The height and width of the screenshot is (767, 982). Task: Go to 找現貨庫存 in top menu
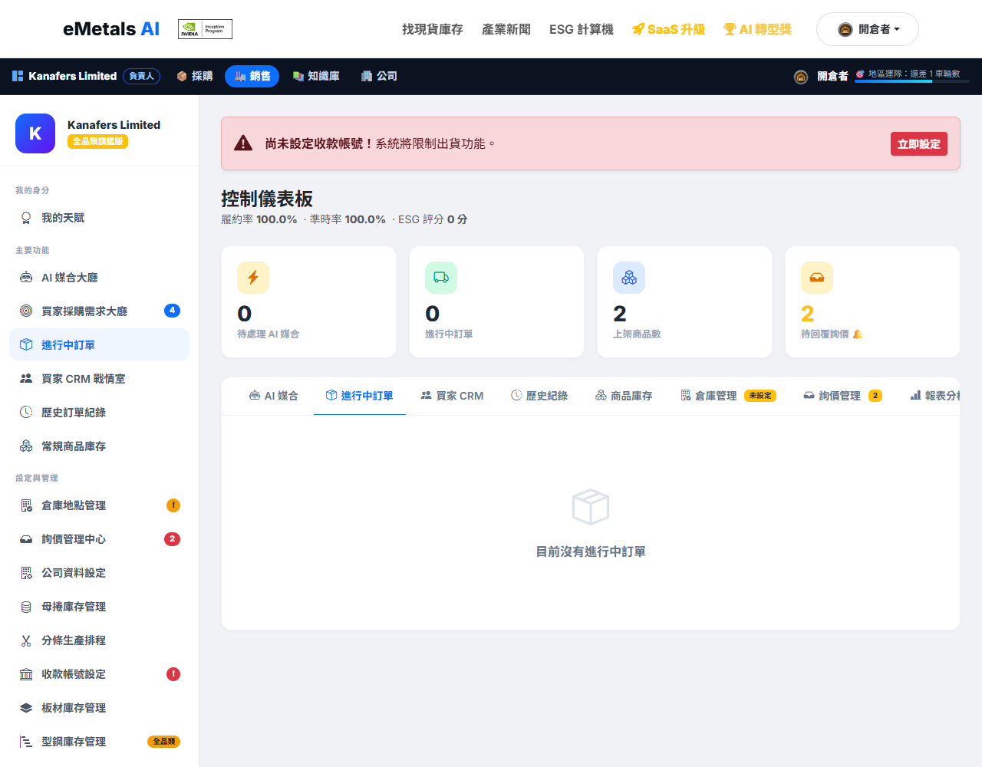(x=433, y=29)
